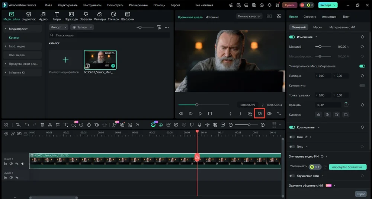This screenshot has width=372, height=199.
Task: Click the Сброс button
Action: 360,194
